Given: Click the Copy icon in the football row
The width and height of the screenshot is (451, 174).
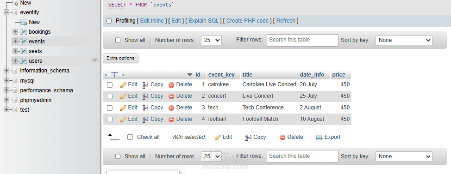Looking at the screenshot, I should tap(145, 119).
